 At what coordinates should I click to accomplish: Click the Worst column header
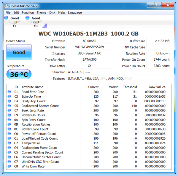click(113, 87)
